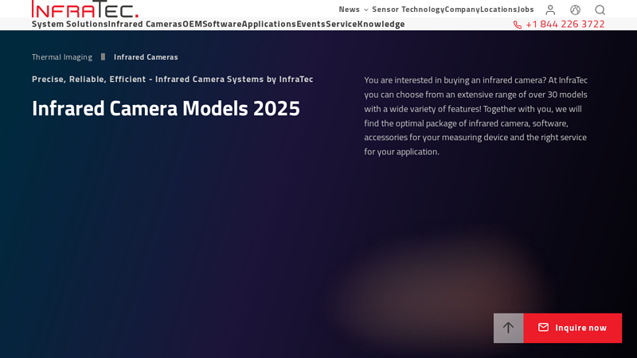Screen dimensions: 637x358
Task: Go to the Company menu item
Action: [463, 10]
